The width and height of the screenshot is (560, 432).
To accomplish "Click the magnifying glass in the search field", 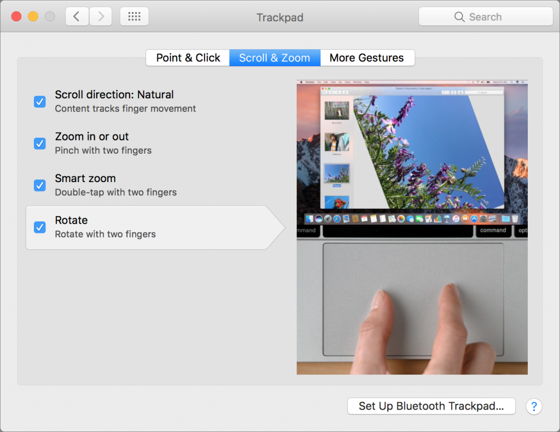I will click(460, 16).
